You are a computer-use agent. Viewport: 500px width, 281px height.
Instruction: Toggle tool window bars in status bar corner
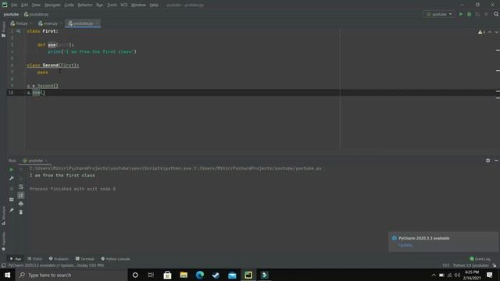point(3,265)
